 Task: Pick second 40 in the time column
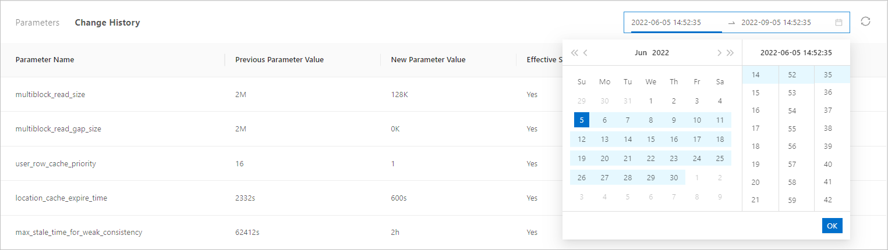(827, 165)
